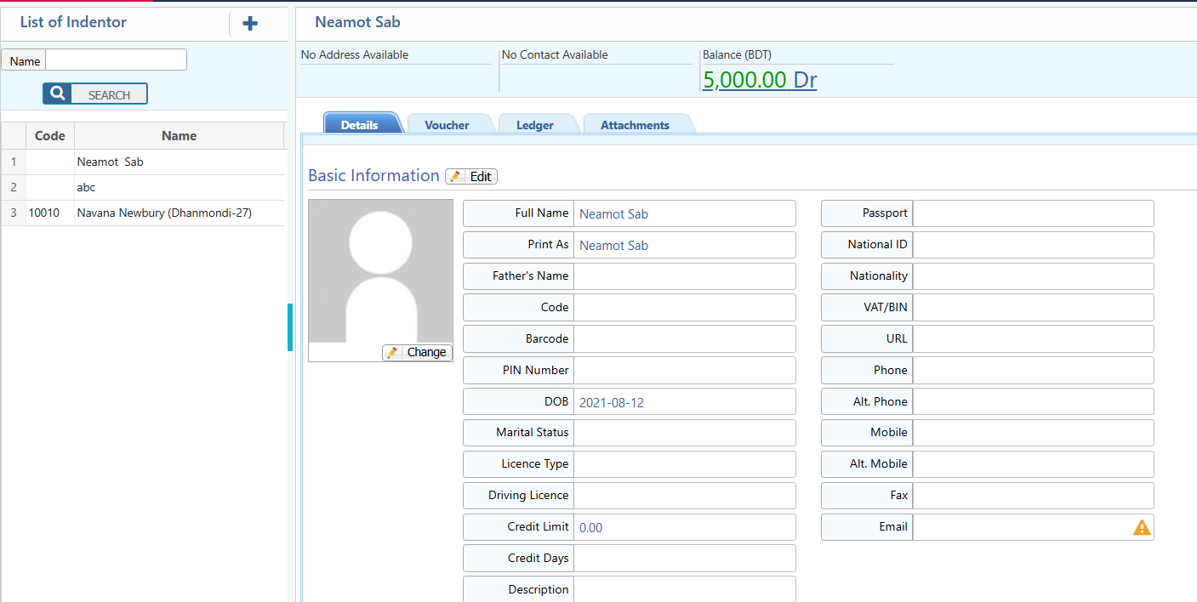Sort list by the Code column header

point(50,136)
